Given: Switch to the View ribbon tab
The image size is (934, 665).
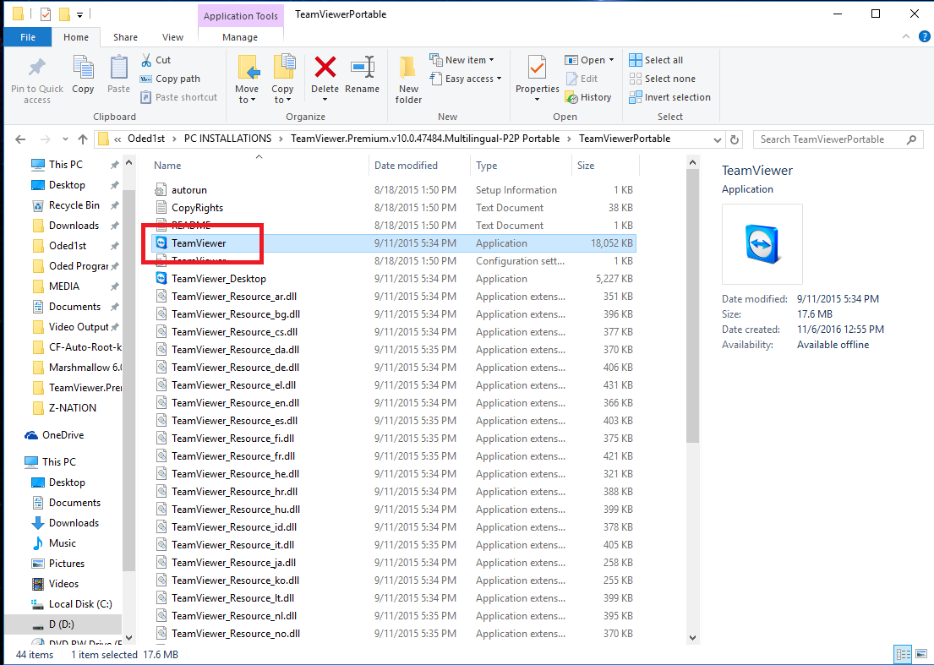Looking at the screenshot, I should (x=172, y=37).
